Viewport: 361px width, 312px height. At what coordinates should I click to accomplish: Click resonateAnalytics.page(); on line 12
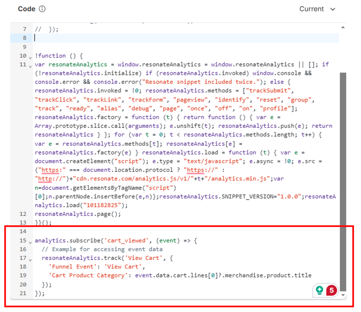[78, 214]
